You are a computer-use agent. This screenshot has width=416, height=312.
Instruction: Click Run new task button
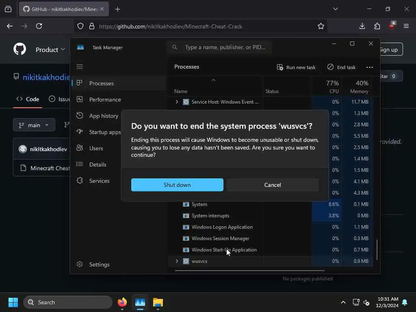click(296, 67)
